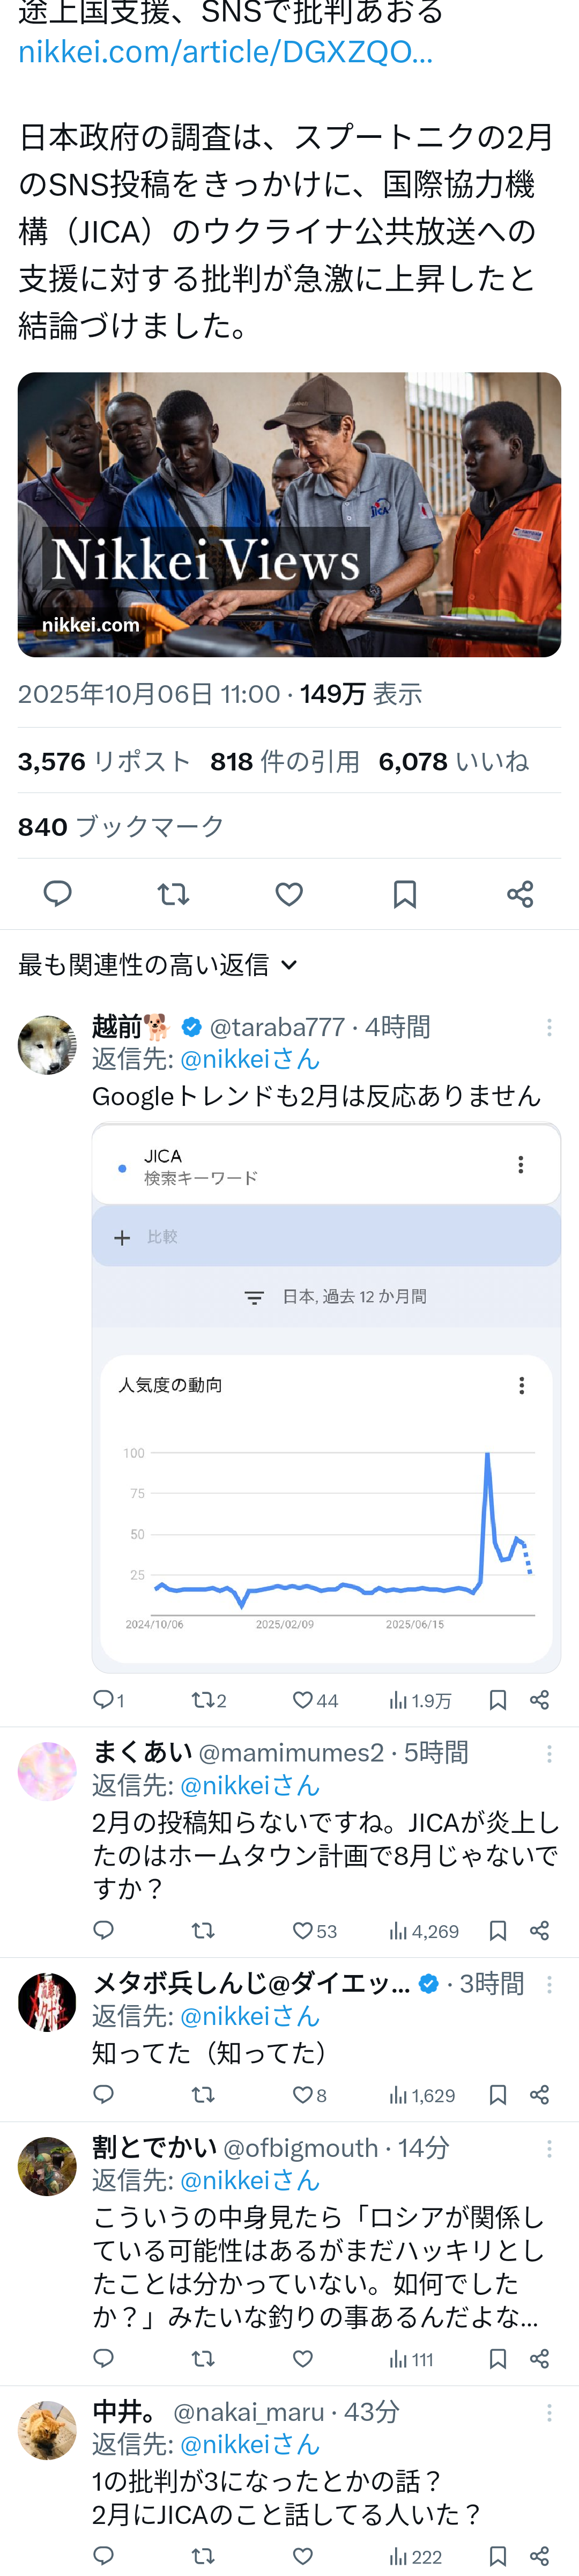579x2576 pixels.
Task: Open the 人気度の動向 chart options menu
Action: (521, 1385)
